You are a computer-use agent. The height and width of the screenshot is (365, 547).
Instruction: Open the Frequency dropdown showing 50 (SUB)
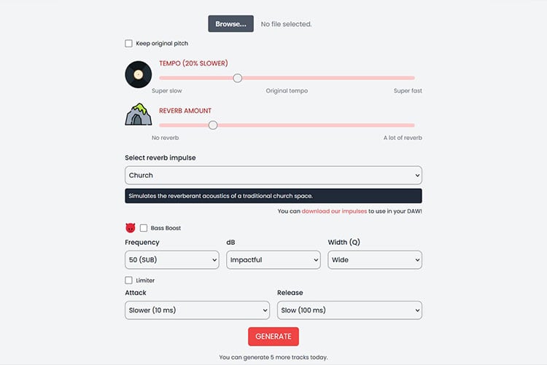[x=171, y=260]
